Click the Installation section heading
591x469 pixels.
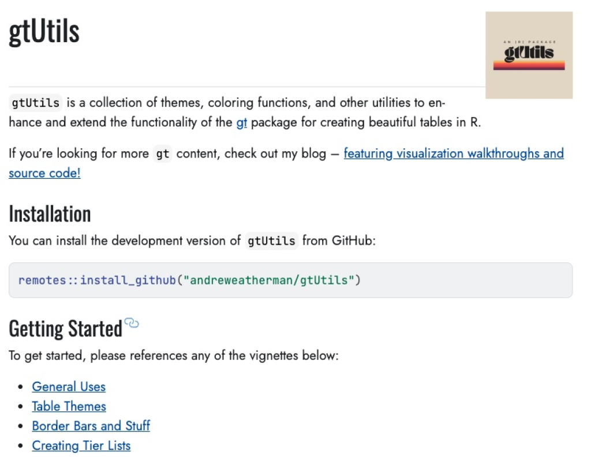(x=50, y=213)
